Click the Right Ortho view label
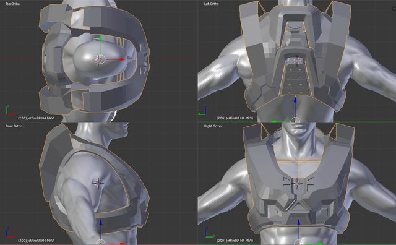Screen dimensions: 396x245 pyautogui.click(x=213, y=126)
